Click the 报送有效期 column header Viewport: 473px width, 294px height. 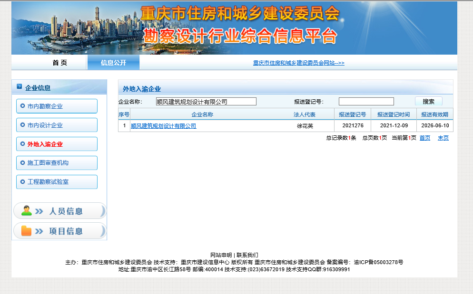coord(434,114)
